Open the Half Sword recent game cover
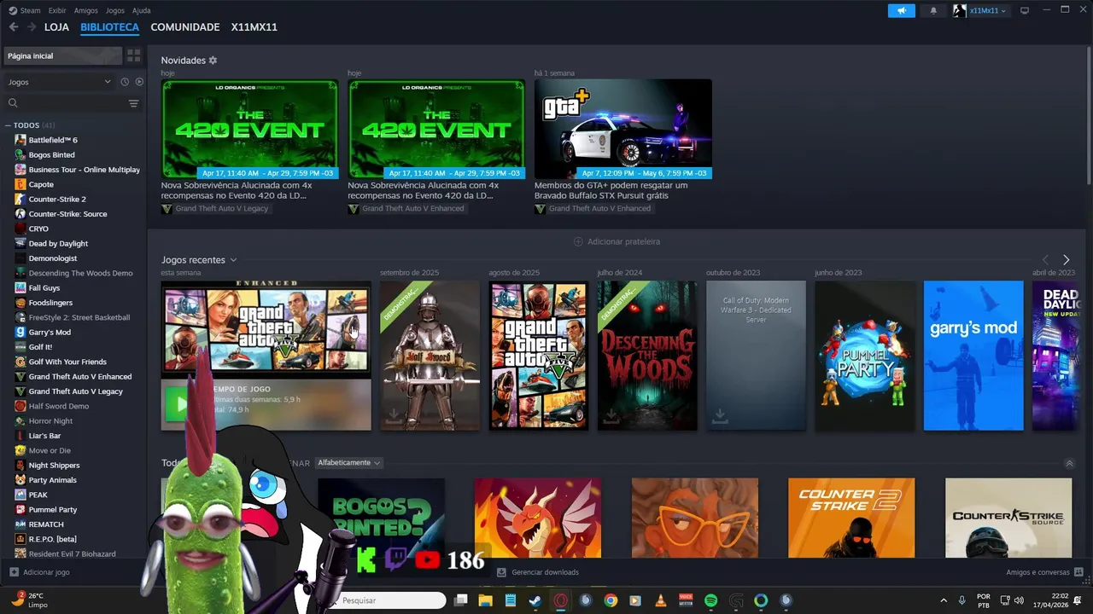 (x=430, y=356)
